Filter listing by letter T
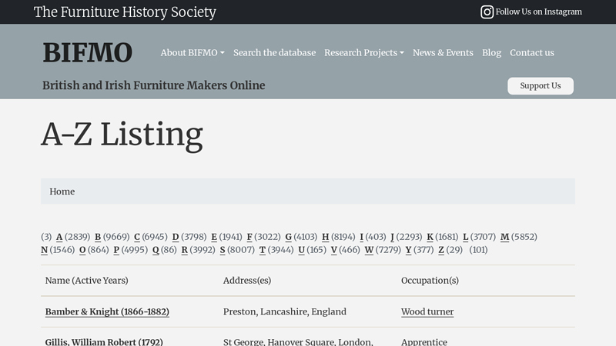616x346 pixels. pyautogui.click(x=263, y=250)
